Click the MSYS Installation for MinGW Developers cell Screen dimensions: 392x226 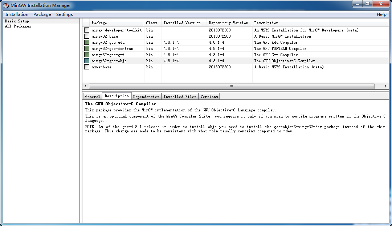tap(306, 30)
